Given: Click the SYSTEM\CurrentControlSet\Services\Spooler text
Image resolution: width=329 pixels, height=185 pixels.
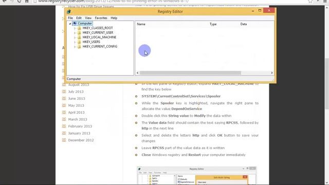Looking at the screenshot, I should click(x=181, y=96).
